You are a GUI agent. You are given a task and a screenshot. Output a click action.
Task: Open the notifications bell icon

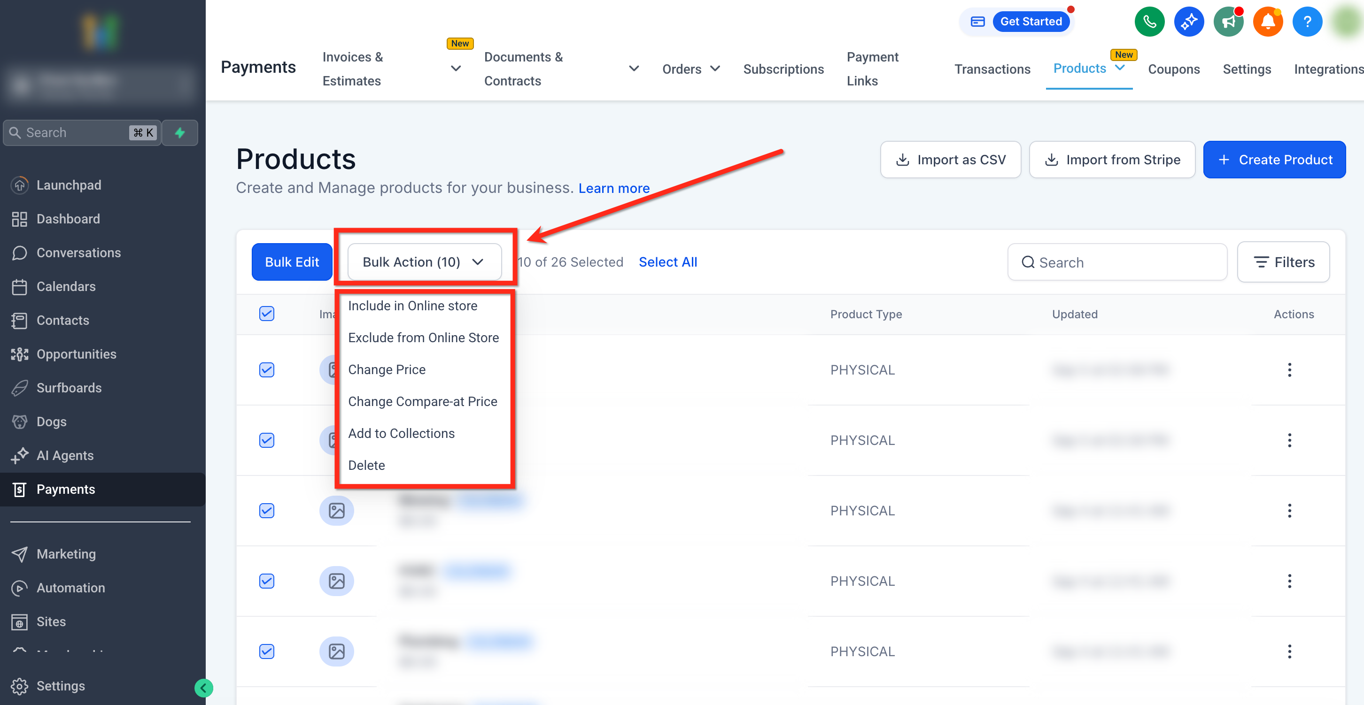point(1267,22)
